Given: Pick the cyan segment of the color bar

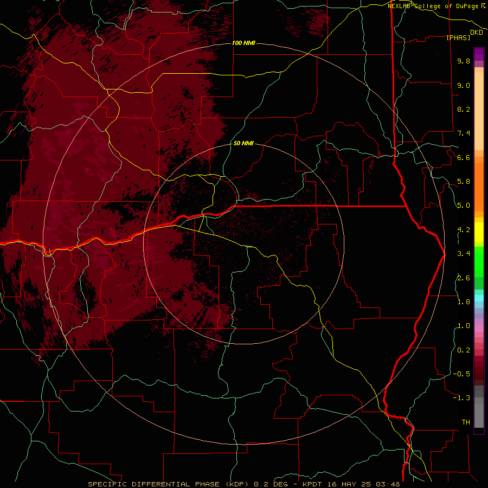Looking at the screenshot, I should click(479, 298).
